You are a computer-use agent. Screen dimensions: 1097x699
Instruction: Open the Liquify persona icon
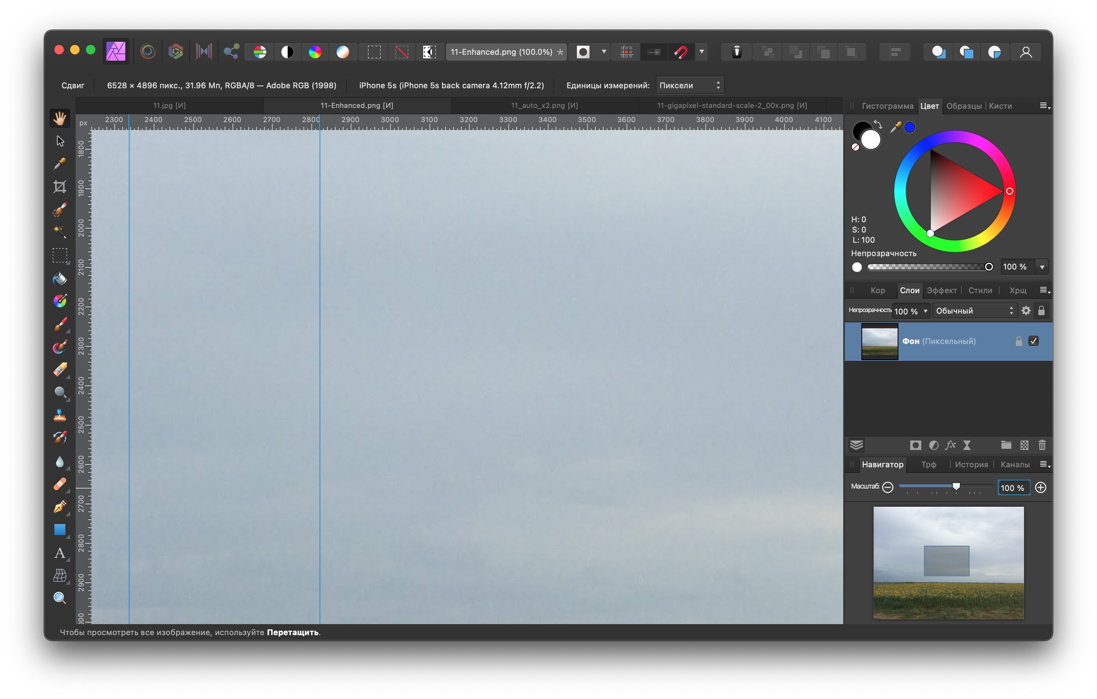tap(148, 52)
